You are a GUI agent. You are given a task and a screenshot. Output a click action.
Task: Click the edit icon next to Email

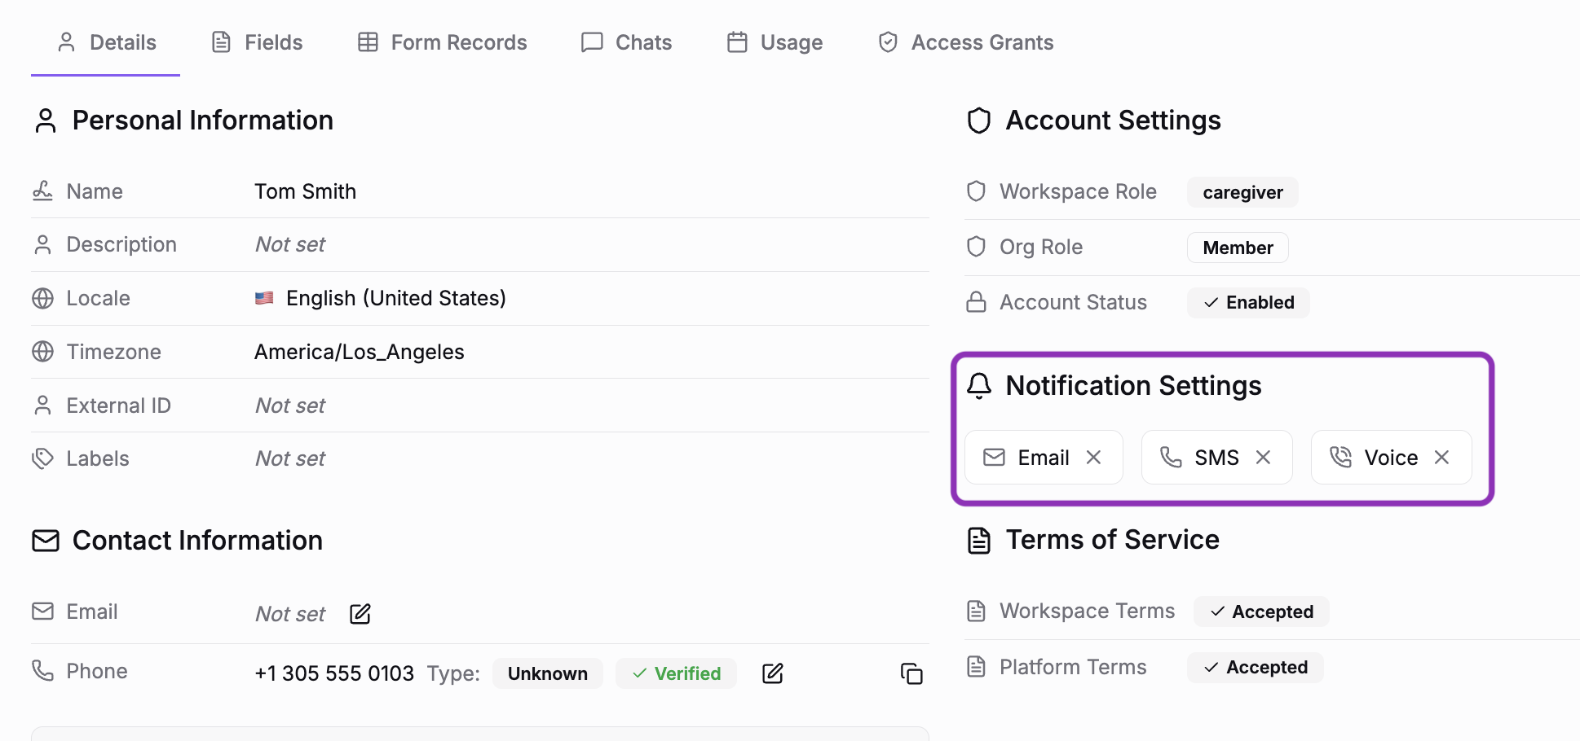[360, 613]
